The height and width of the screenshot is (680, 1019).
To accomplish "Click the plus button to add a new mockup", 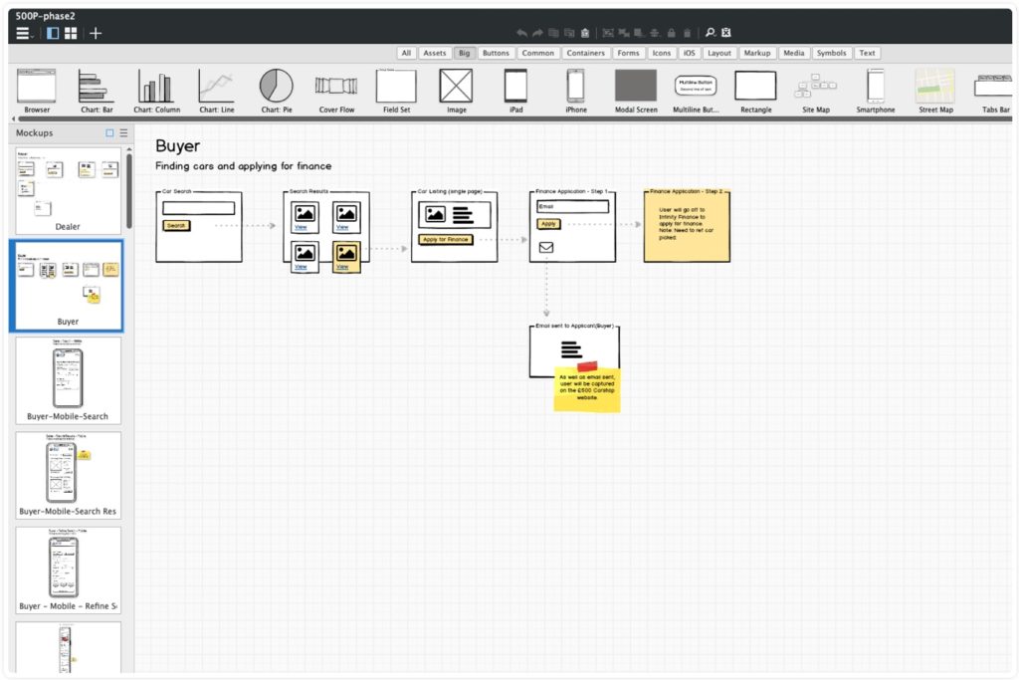I will [96, 33].
